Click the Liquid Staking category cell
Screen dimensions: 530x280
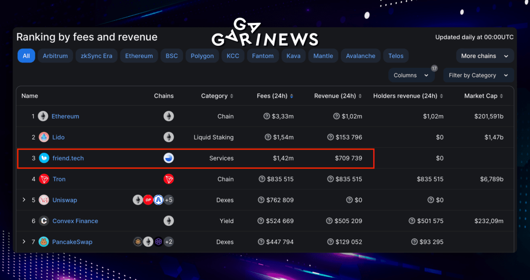[x=214, y=137]
